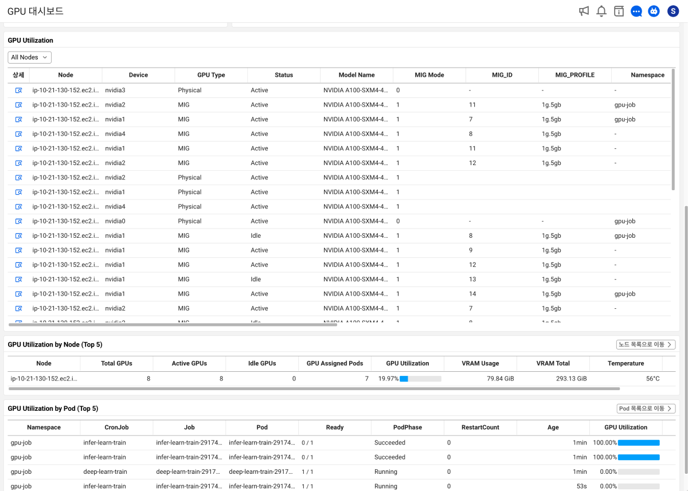Open the user avatar labeled S

tap(673, 11)
